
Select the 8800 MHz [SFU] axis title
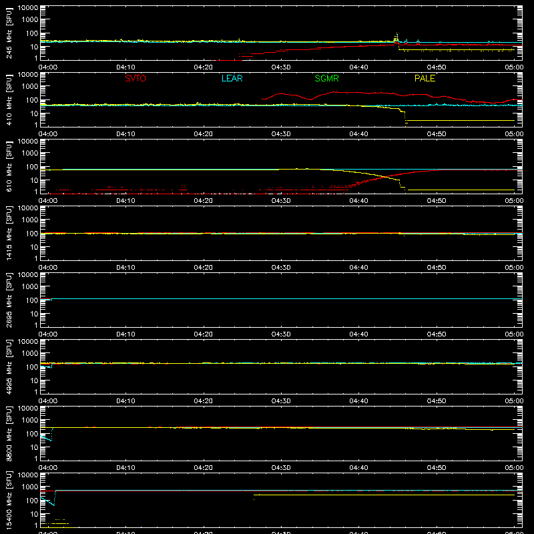pyautogui.click(x=9, y=433)
